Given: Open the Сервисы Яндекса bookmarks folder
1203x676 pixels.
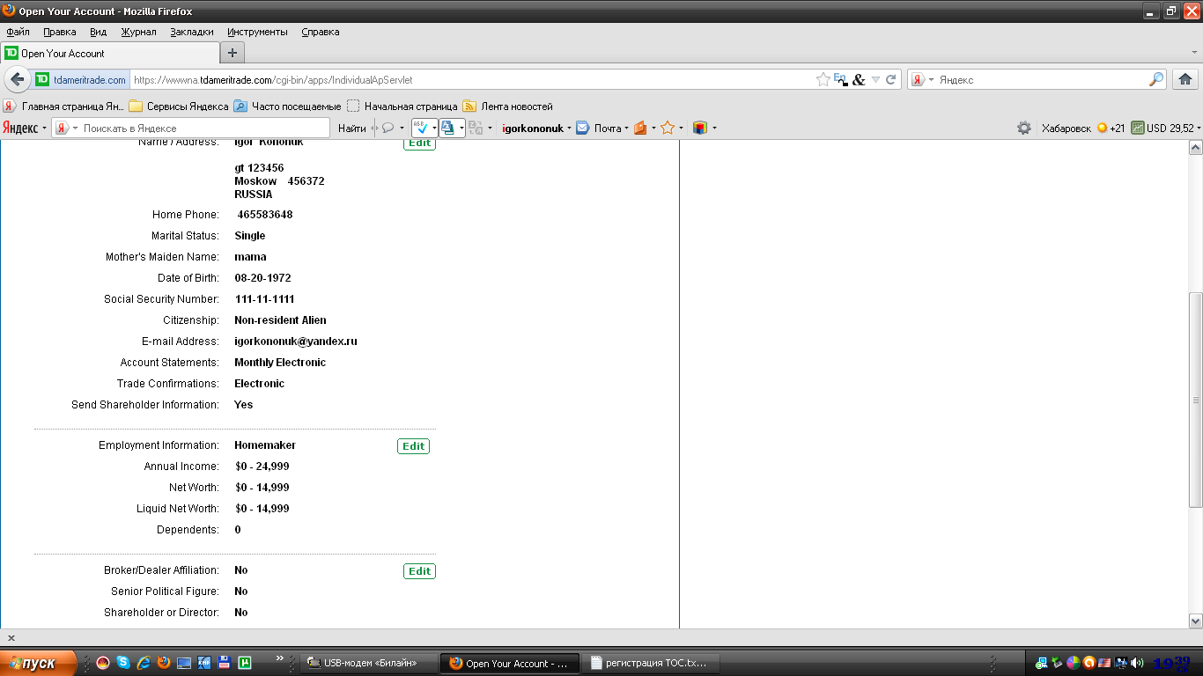Looking at the screenshot, I should (179, 107).
